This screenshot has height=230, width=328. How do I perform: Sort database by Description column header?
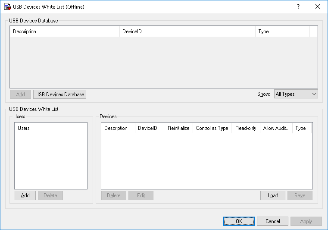pos(65,32)
